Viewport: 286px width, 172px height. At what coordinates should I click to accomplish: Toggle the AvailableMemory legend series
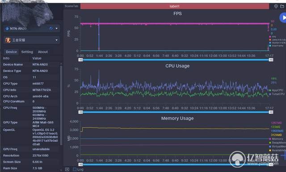click(x=278, y=150)
